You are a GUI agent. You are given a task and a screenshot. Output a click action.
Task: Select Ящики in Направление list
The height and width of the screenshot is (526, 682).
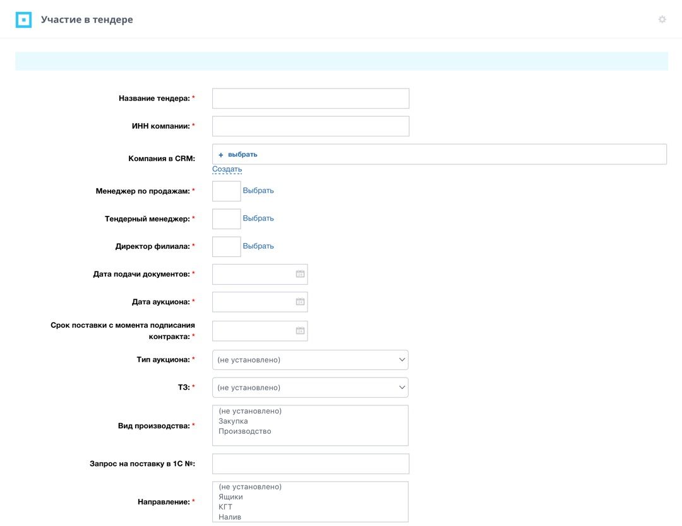[230, 497]
